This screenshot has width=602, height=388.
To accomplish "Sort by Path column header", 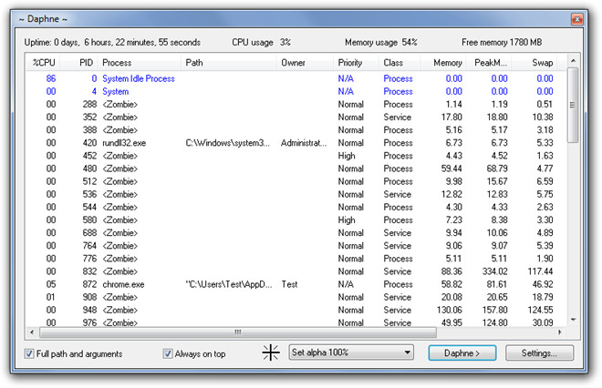I will 228,63.
